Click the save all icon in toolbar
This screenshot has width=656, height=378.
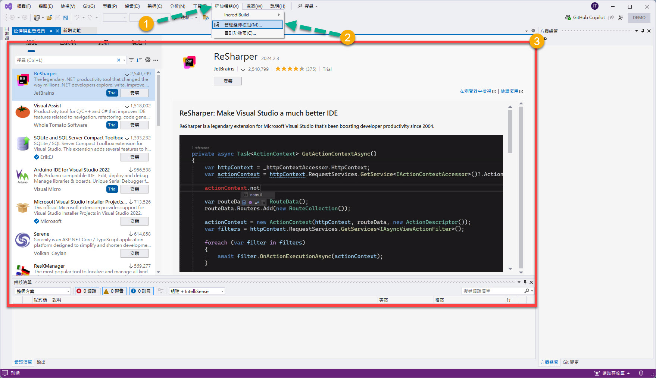[x=66, y=18]
